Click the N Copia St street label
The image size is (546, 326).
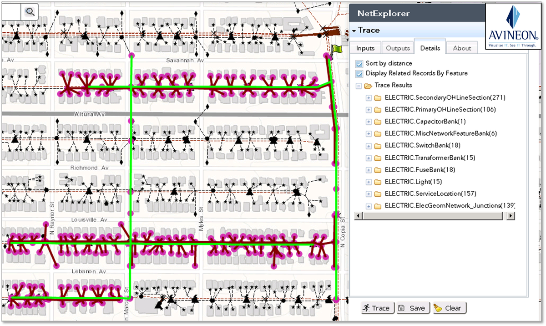tap(344, 233)
